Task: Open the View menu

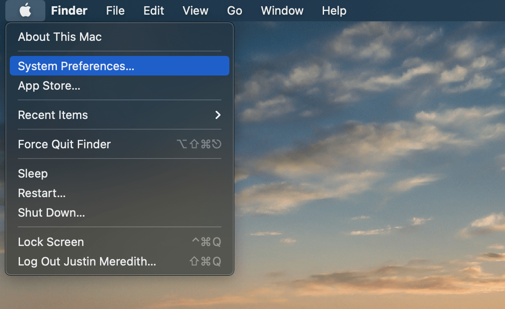Action: pyautogui.click(x=195, y=10)
